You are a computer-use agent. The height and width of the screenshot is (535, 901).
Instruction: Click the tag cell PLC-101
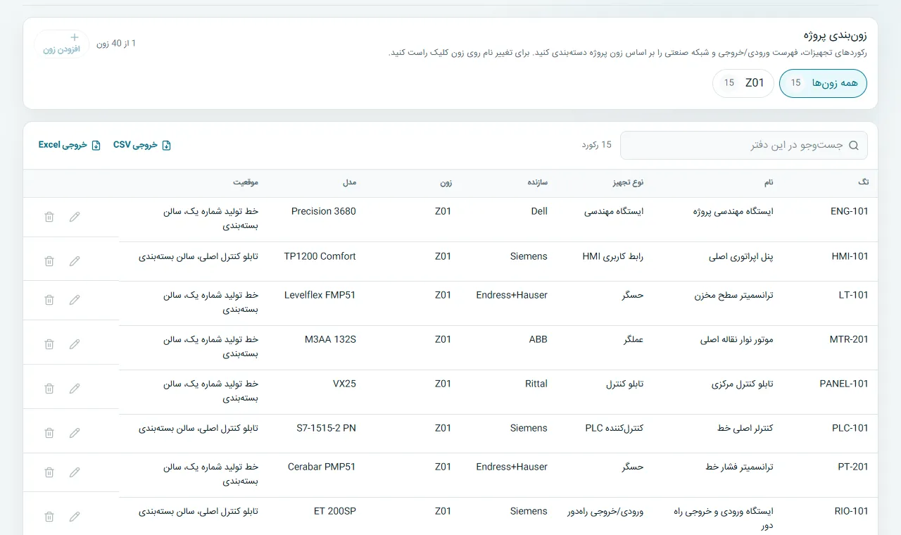[x=850, y=428]
